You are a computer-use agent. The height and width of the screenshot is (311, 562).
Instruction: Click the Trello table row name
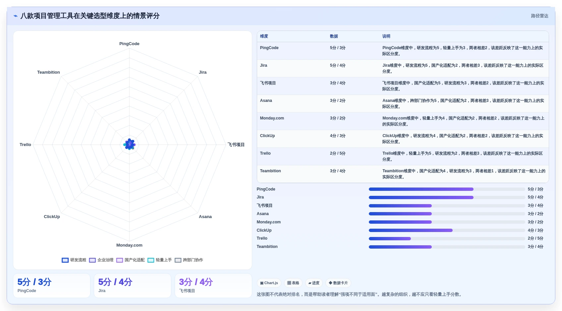pyautogui.click(x=265, y=153)
